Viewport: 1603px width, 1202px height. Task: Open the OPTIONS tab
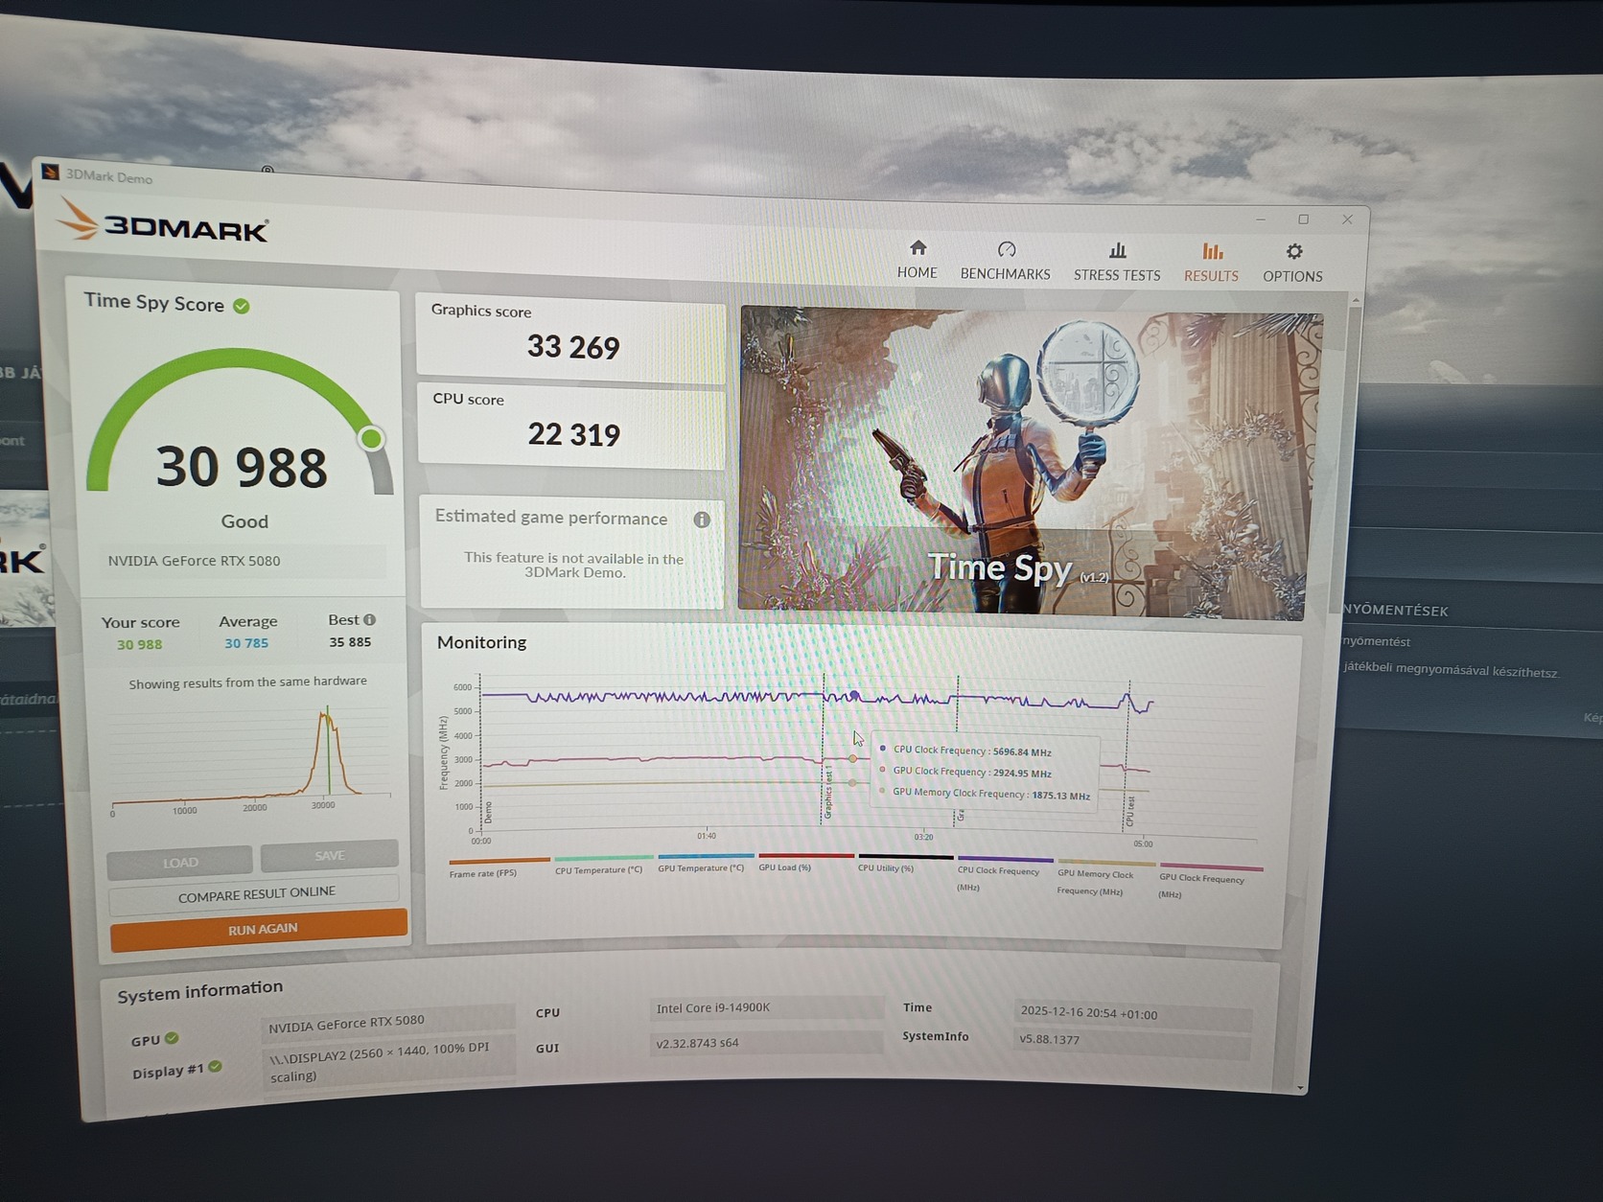click(1292, 264)
